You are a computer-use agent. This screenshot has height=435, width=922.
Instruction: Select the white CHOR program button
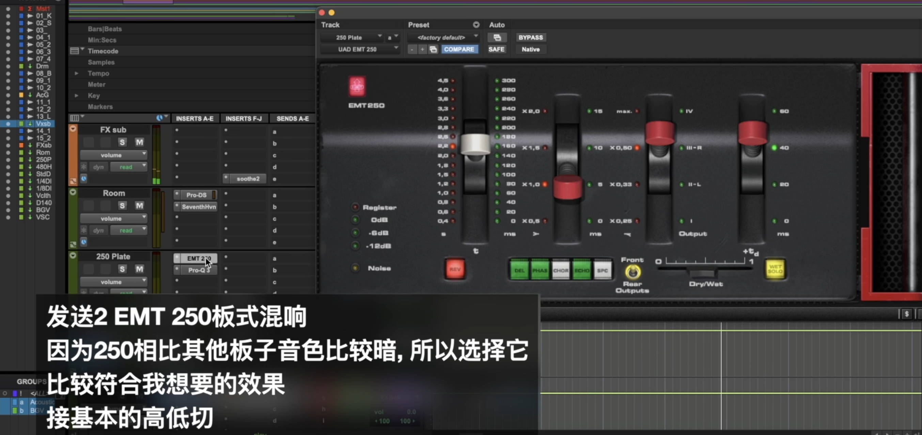(561, 271)
